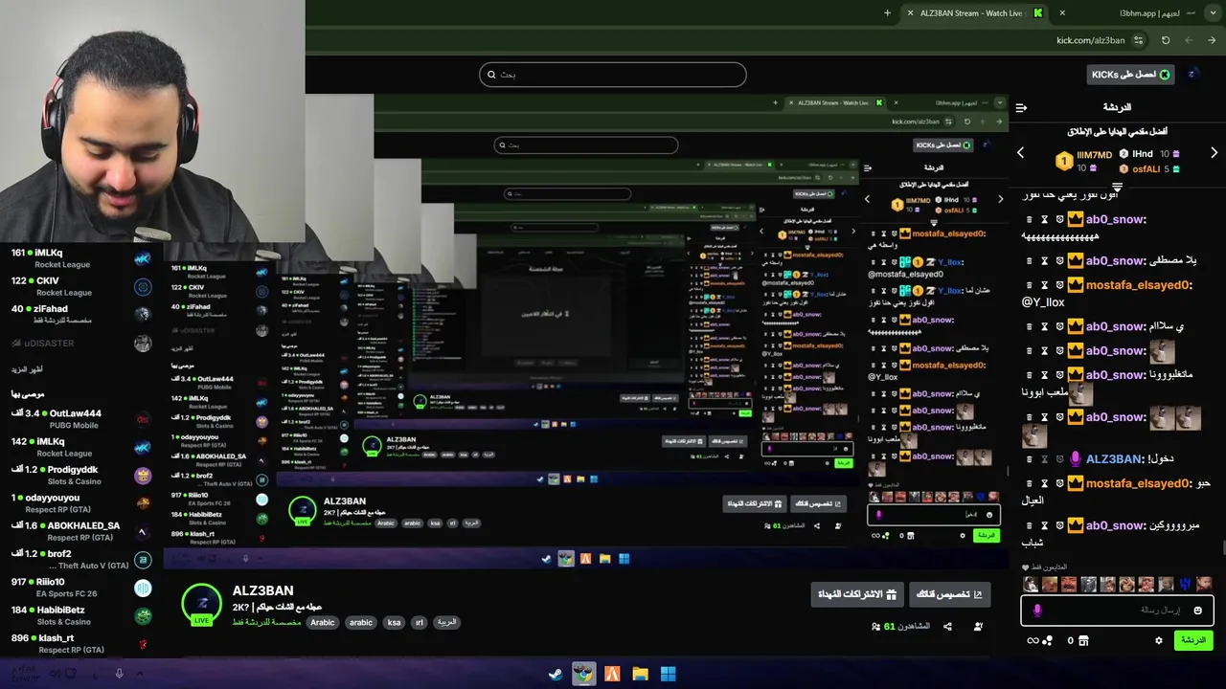Go to previous top gifters page chevron
1226x689 pixels.
coord(1020,153)
